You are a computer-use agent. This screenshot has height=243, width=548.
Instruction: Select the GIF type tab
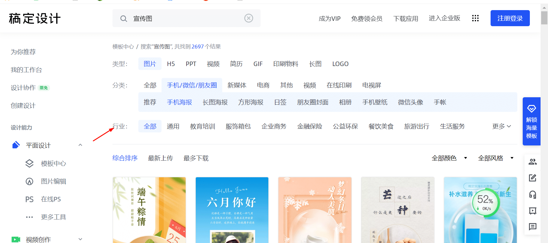[x=258, y=64]
